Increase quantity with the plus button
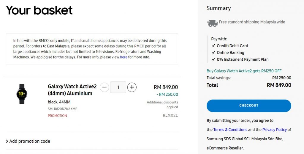Image resolution: width=304 pixels, height=154 pixels. tap(132, 87)
